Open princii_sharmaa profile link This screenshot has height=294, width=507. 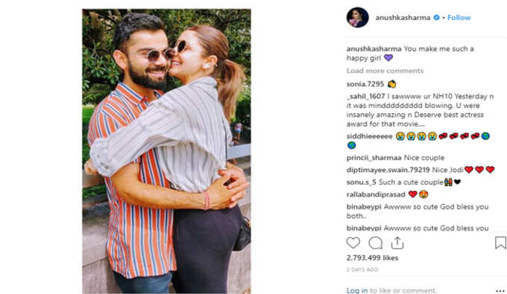tap(374, 158)
